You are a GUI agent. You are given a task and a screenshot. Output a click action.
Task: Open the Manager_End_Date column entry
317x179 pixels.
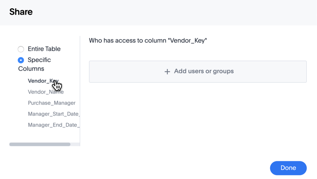pyautogui.click(x=53, y=125)
